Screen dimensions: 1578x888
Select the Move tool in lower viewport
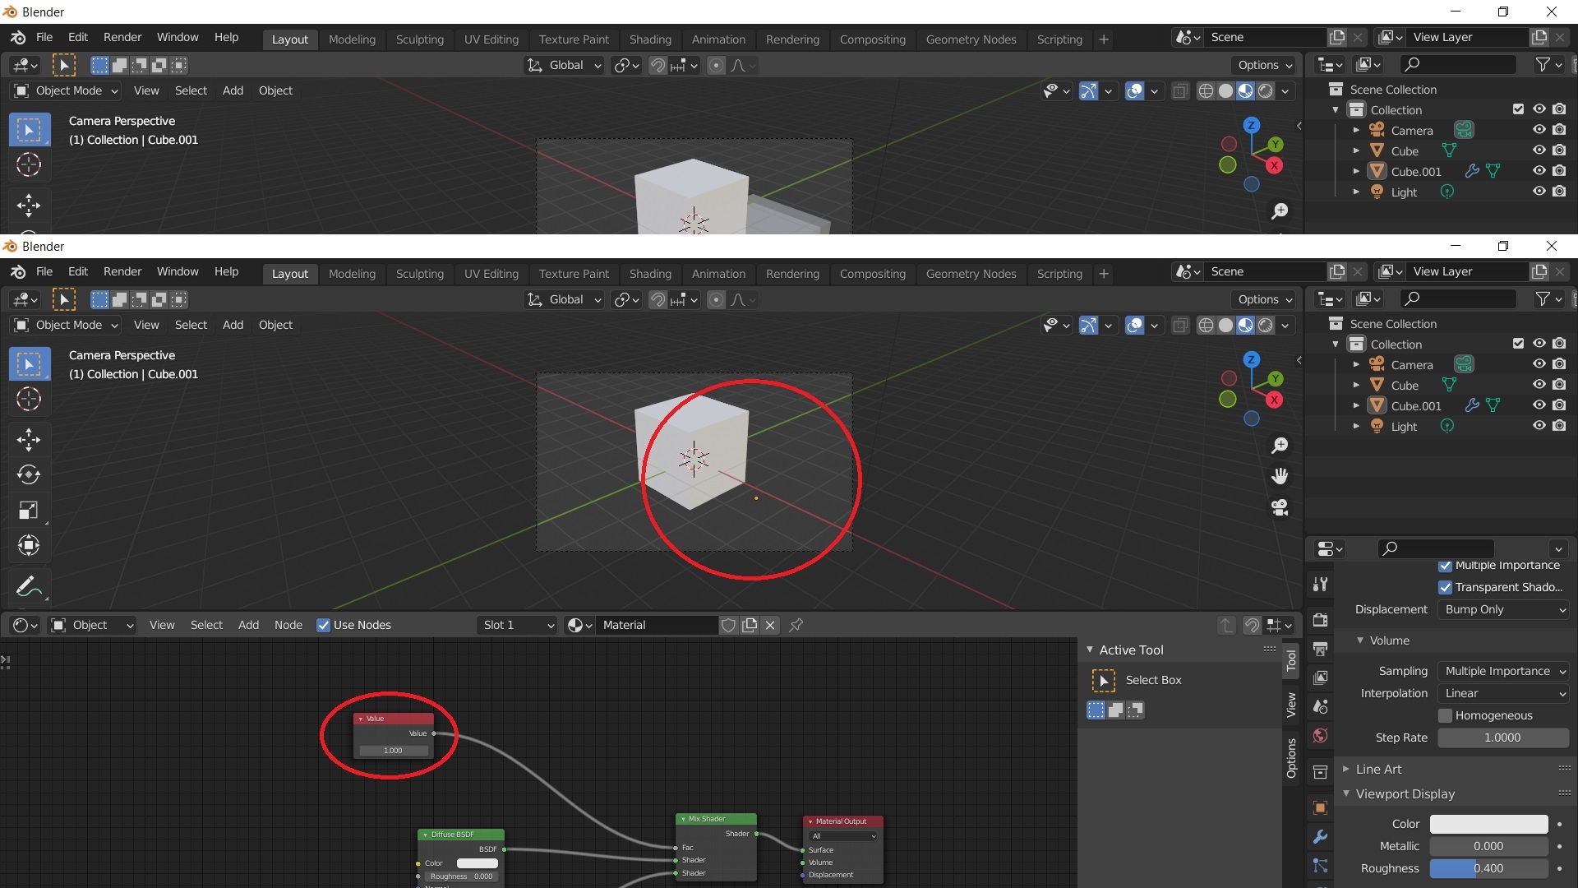click(x=29, y=439)
